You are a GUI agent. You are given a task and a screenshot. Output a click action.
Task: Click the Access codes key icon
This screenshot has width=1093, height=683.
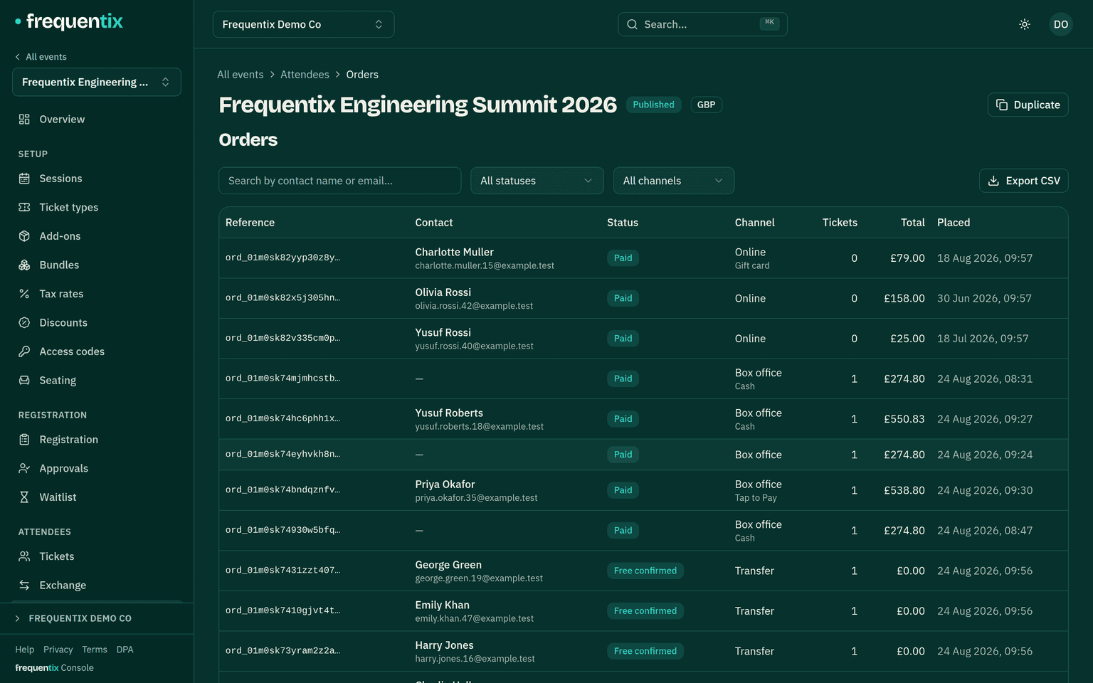[x=24, y=351]
